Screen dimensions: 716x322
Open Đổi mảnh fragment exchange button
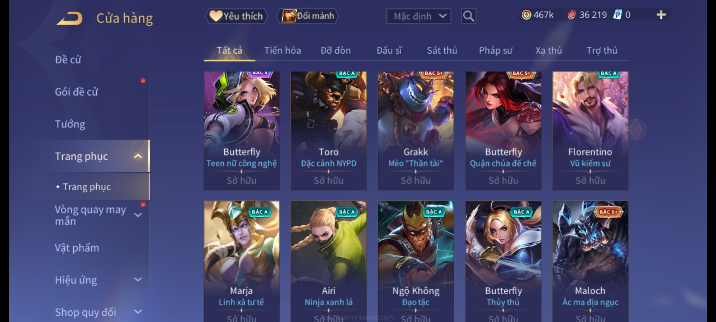[x=308, y=16]
